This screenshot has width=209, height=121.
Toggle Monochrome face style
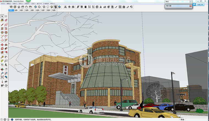(x=59, y=7)
